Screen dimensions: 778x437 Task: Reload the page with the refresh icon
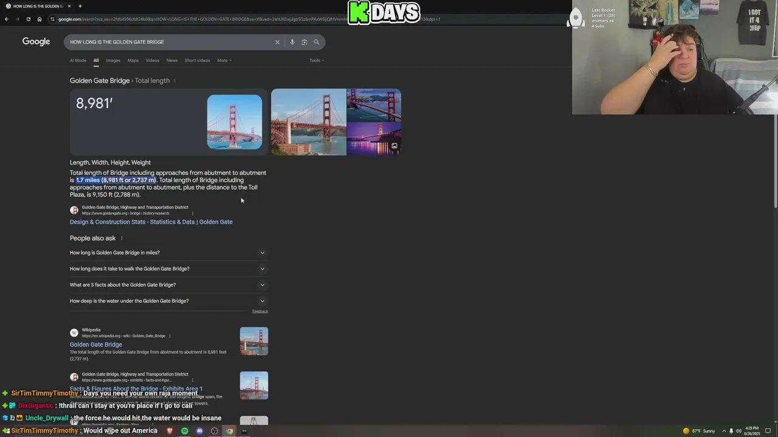[x=28, y=19]
